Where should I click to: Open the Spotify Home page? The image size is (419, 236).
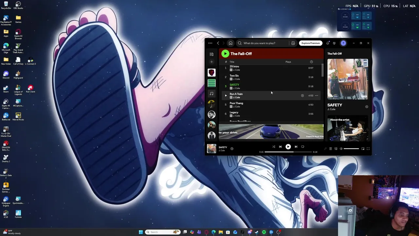[230, 43]
